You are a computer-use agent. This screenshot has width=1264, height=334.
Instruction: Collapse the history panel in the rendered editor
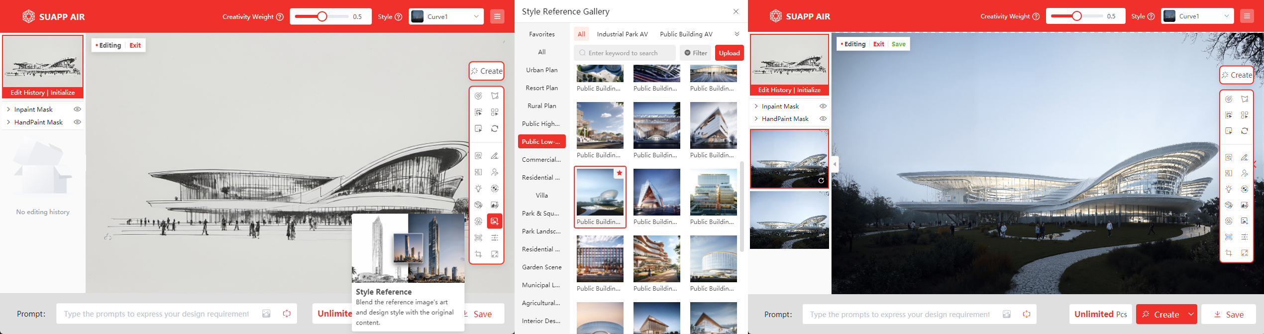click(x=835, y=164)
